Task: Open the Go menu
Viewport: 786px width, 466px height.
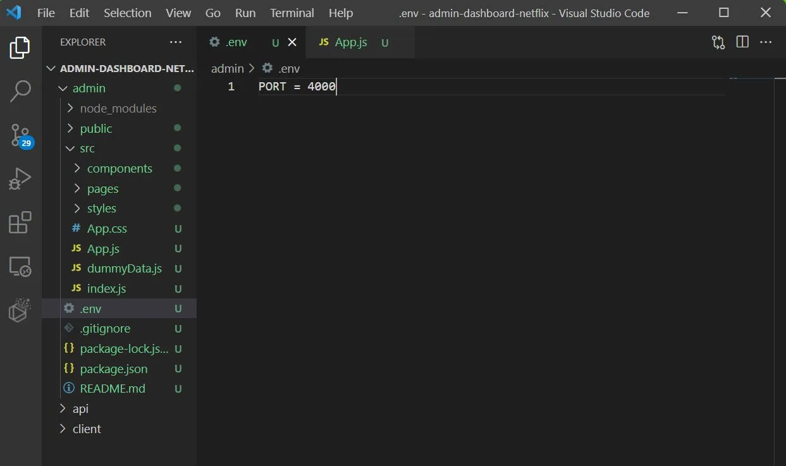Action: pyautogui.click(x=213, y=13)
